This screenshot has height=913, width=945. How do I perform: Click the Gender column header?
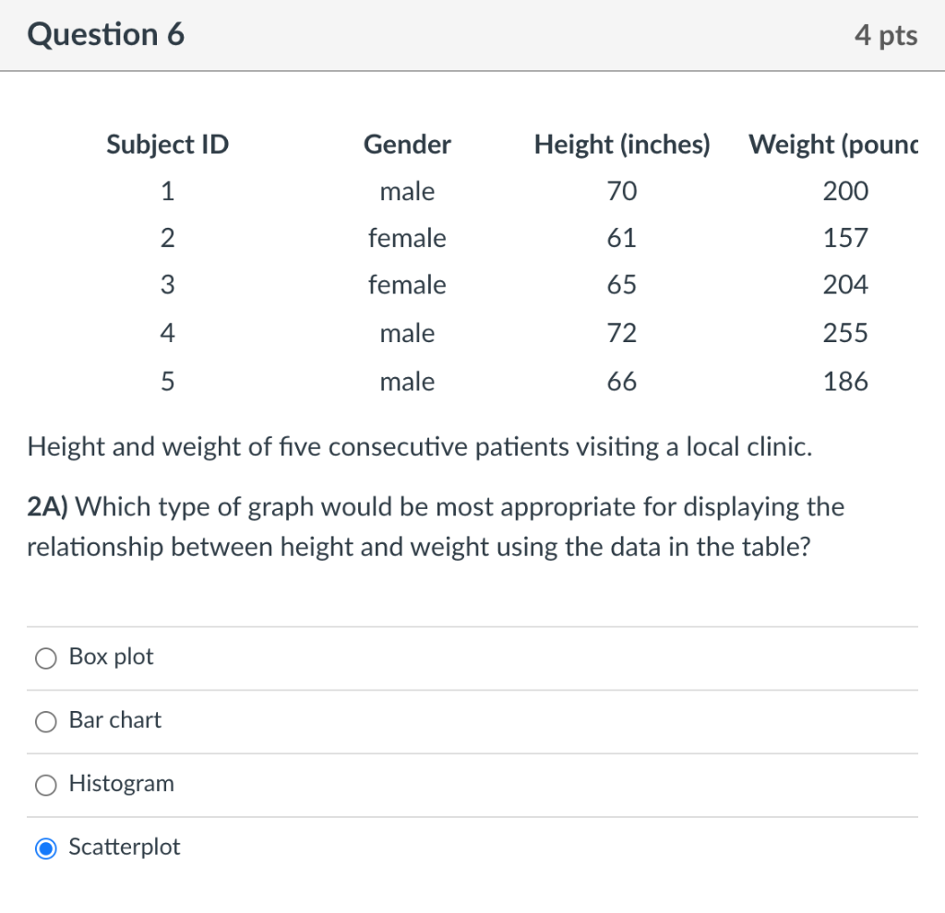click(407, 145)
